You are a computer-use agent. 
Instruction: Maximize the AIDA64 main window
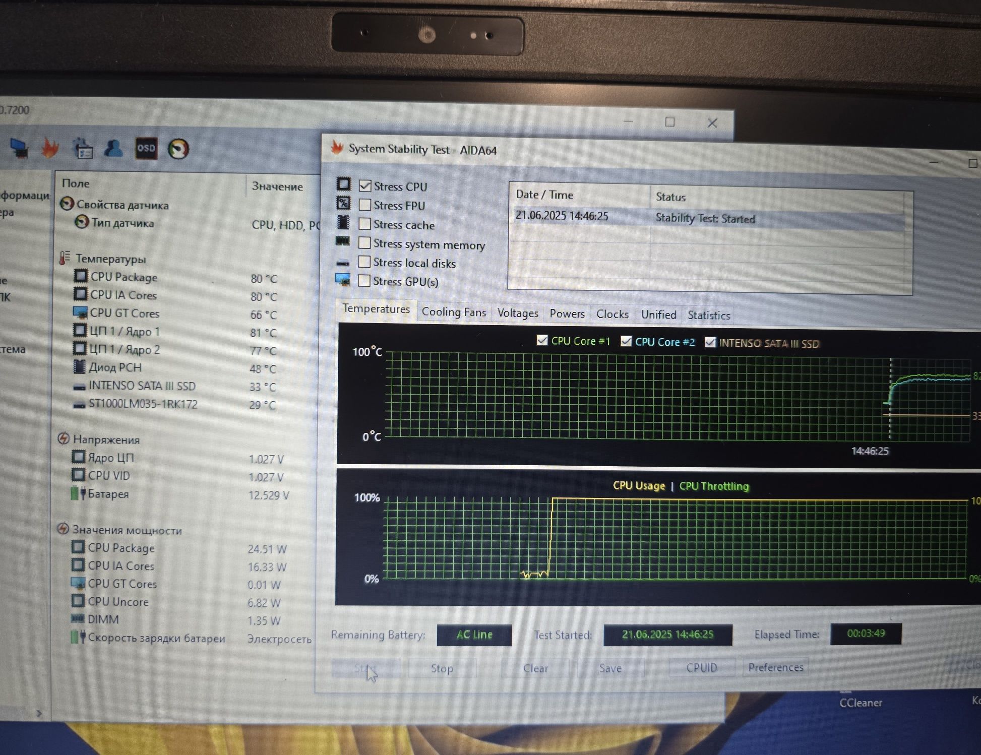670,122
